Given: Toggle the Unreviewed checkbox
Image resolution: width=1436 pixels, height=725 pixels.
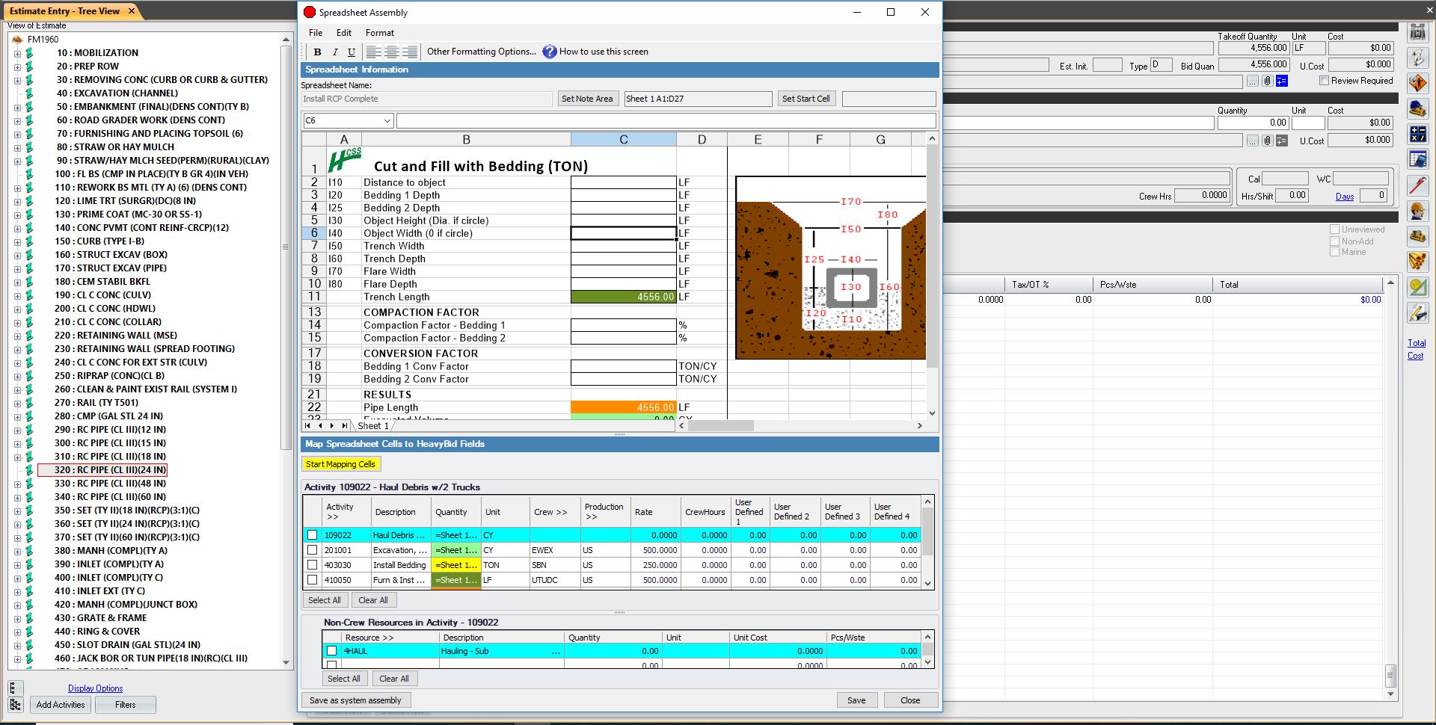Looking at the screenshot, I should [1334, 229].
